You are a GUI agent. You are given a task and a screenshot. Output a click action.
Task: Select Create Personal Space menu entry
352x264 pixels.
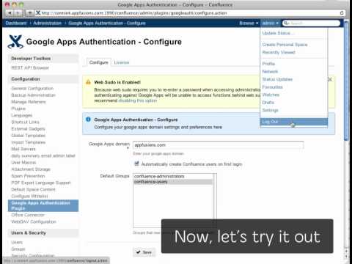point(285,45)
